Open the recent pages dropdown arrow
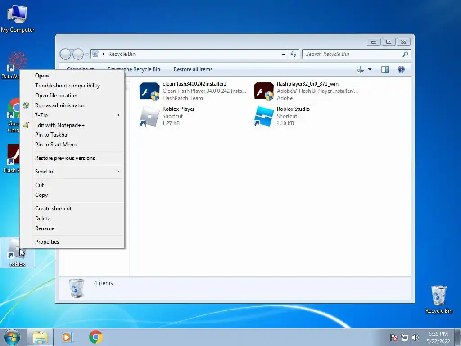The width and height of the screenshot is (461, 346). click(x=87, y=55)
